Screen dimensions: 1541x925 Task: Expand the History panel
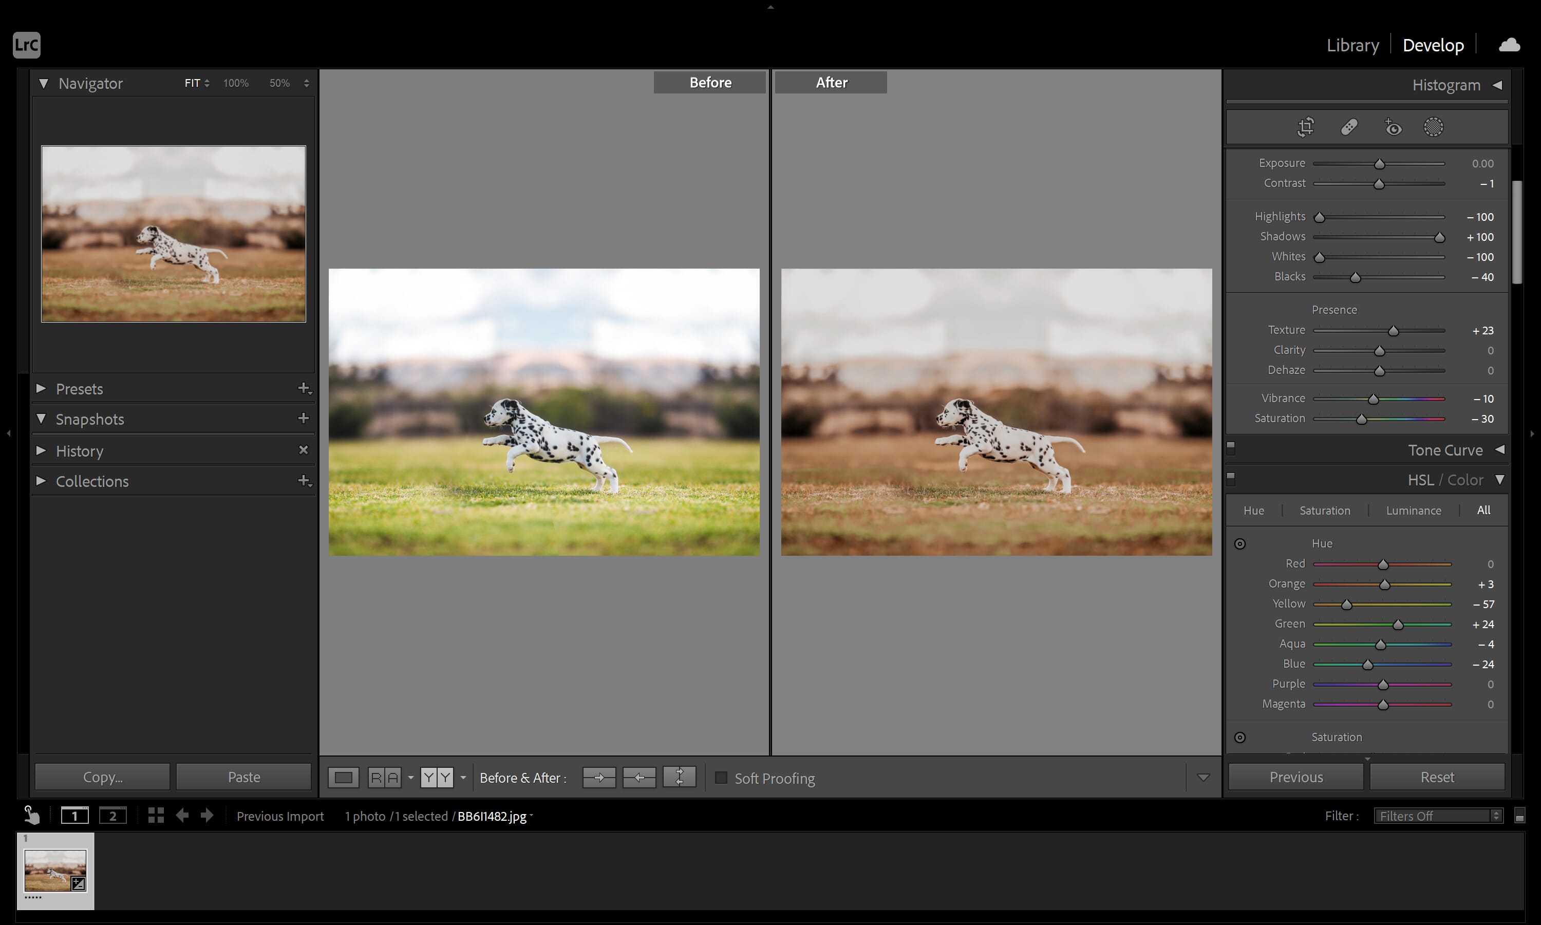click(41, 450)
